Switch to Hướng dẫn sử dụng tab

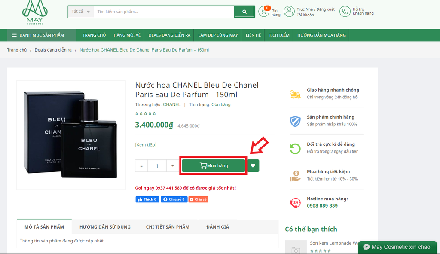point(105,227)
